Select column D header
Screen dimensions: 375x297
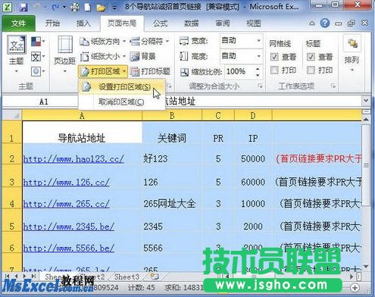[x=253, y=115]
